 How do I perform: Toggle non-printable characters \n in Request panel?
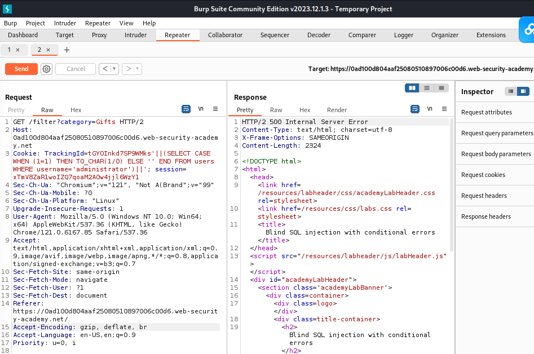pos(201,109)
